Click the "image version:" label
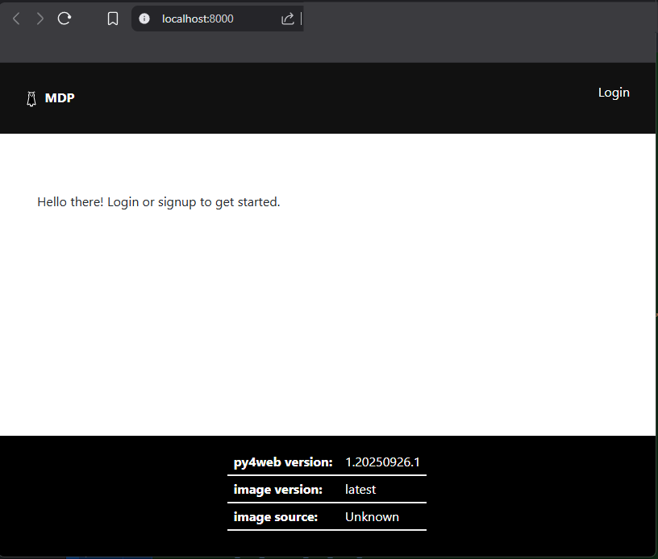Viewport: 658px width, 559px height. tap(277, 490)
